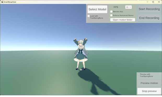
Task: Toggle the Blender Axis checkbox
Action: [111, 12]
